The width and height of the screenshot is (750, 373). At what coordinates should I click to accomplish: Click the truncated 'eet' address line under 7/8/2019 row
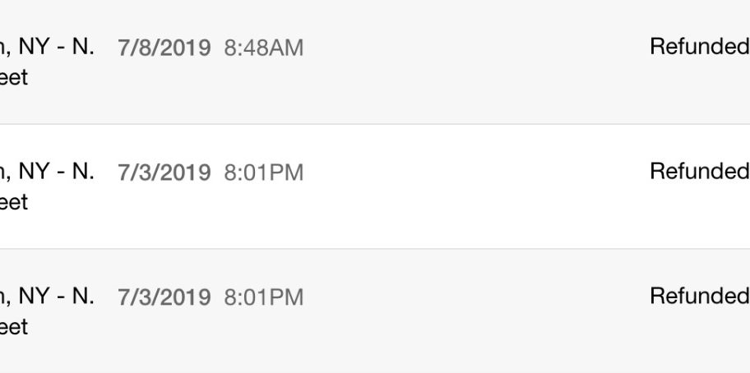pos(13,77)
